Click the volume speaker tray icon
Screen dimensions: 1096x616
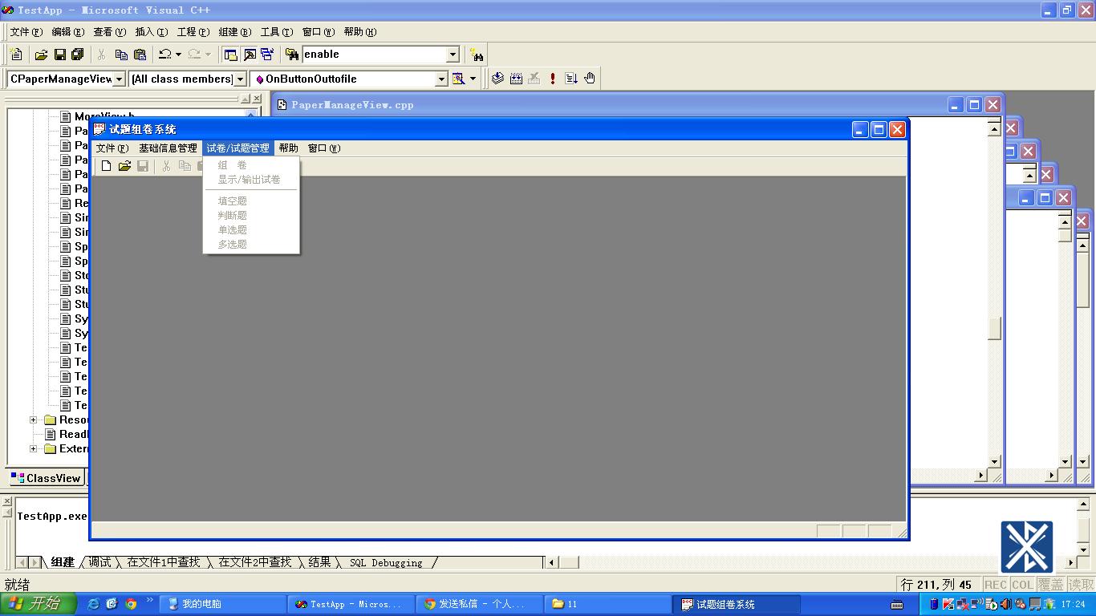1006,604
